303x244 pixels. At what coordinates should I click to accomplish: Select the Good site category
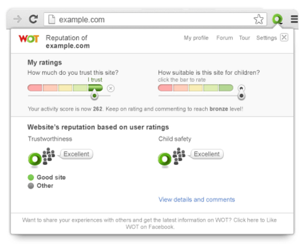pos(51,178)
